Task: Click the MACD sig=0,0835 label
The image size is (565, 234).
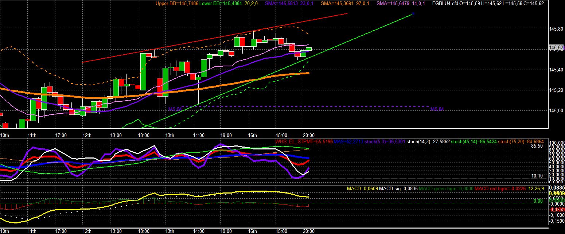Action: coord(398,188)
